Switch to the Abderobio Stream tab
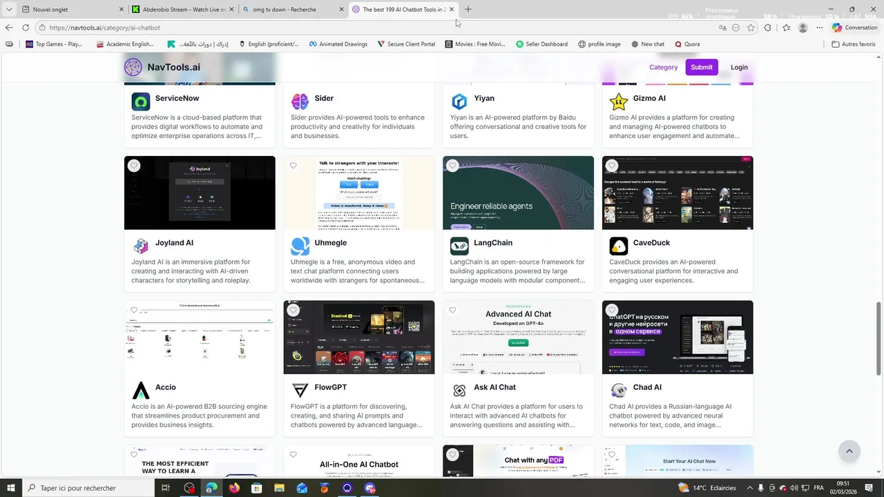 [184, 10]
